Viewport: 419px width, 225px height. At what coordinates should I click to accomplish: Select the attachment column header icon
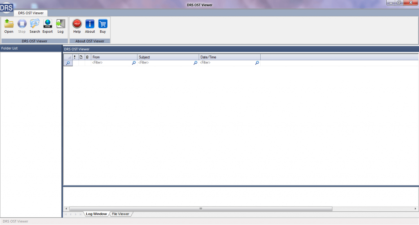coord(87,57)
